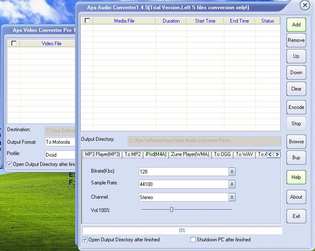Move item Down in list

point(296,72)
